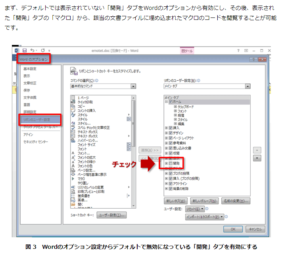Toggle the 参考資料 checkbox
The image size is (282, 254).
(171, 143)
